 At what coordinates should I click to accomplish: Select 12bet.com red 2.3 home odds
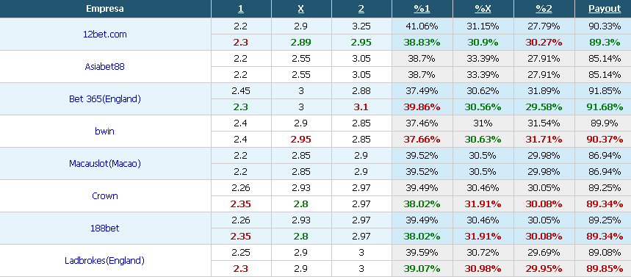coord(241,43)
